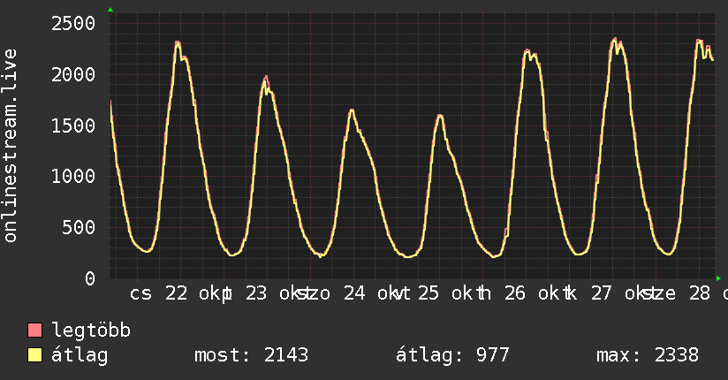Click the 2500 y-axis label

(73, 23)
